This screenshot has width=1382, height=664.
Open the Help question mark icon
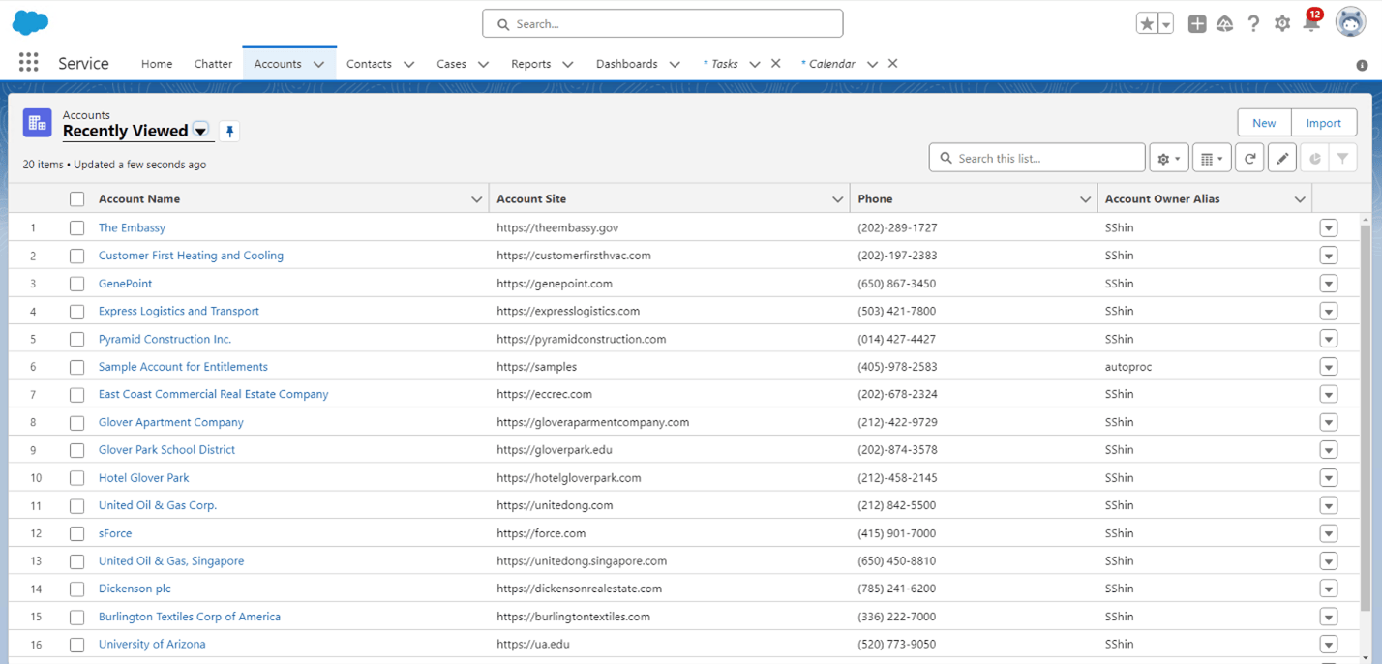click(1253, 24)
